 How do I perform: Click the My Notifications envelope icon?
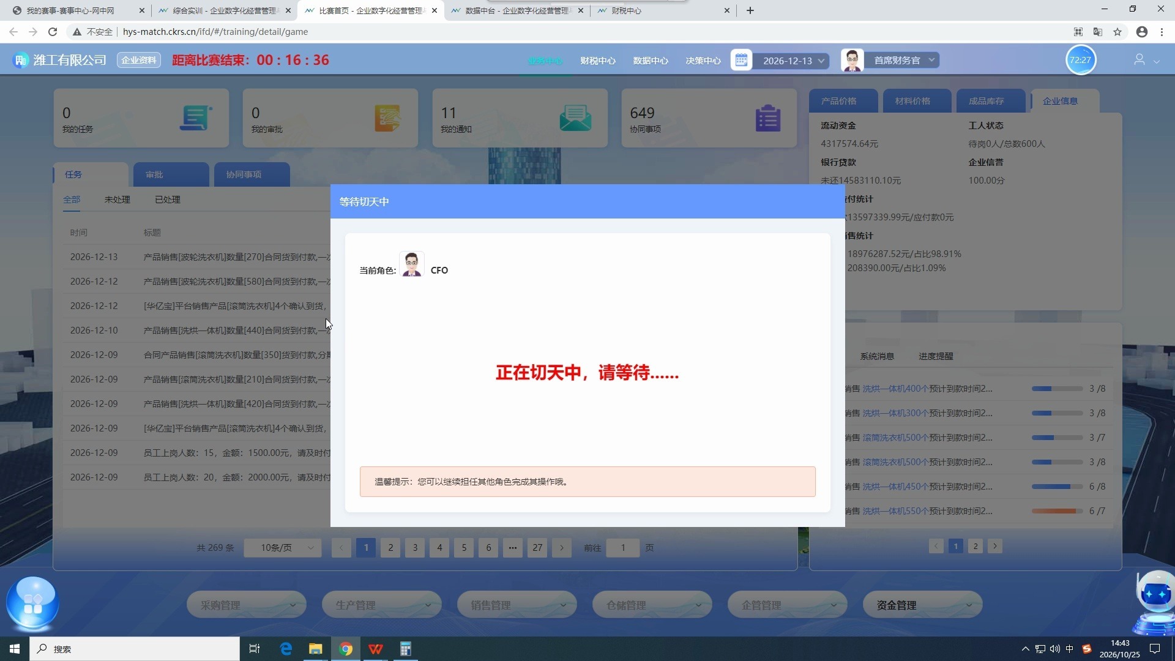click(575, 118)
